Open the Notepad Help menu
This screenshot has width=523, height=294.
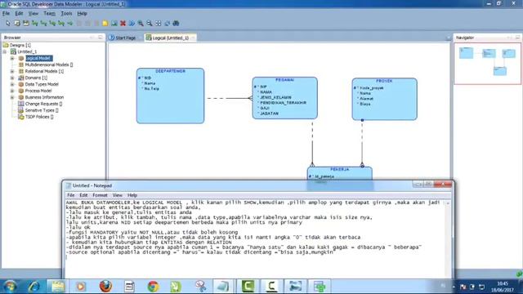pyautogui.click(x=132, y=195)
